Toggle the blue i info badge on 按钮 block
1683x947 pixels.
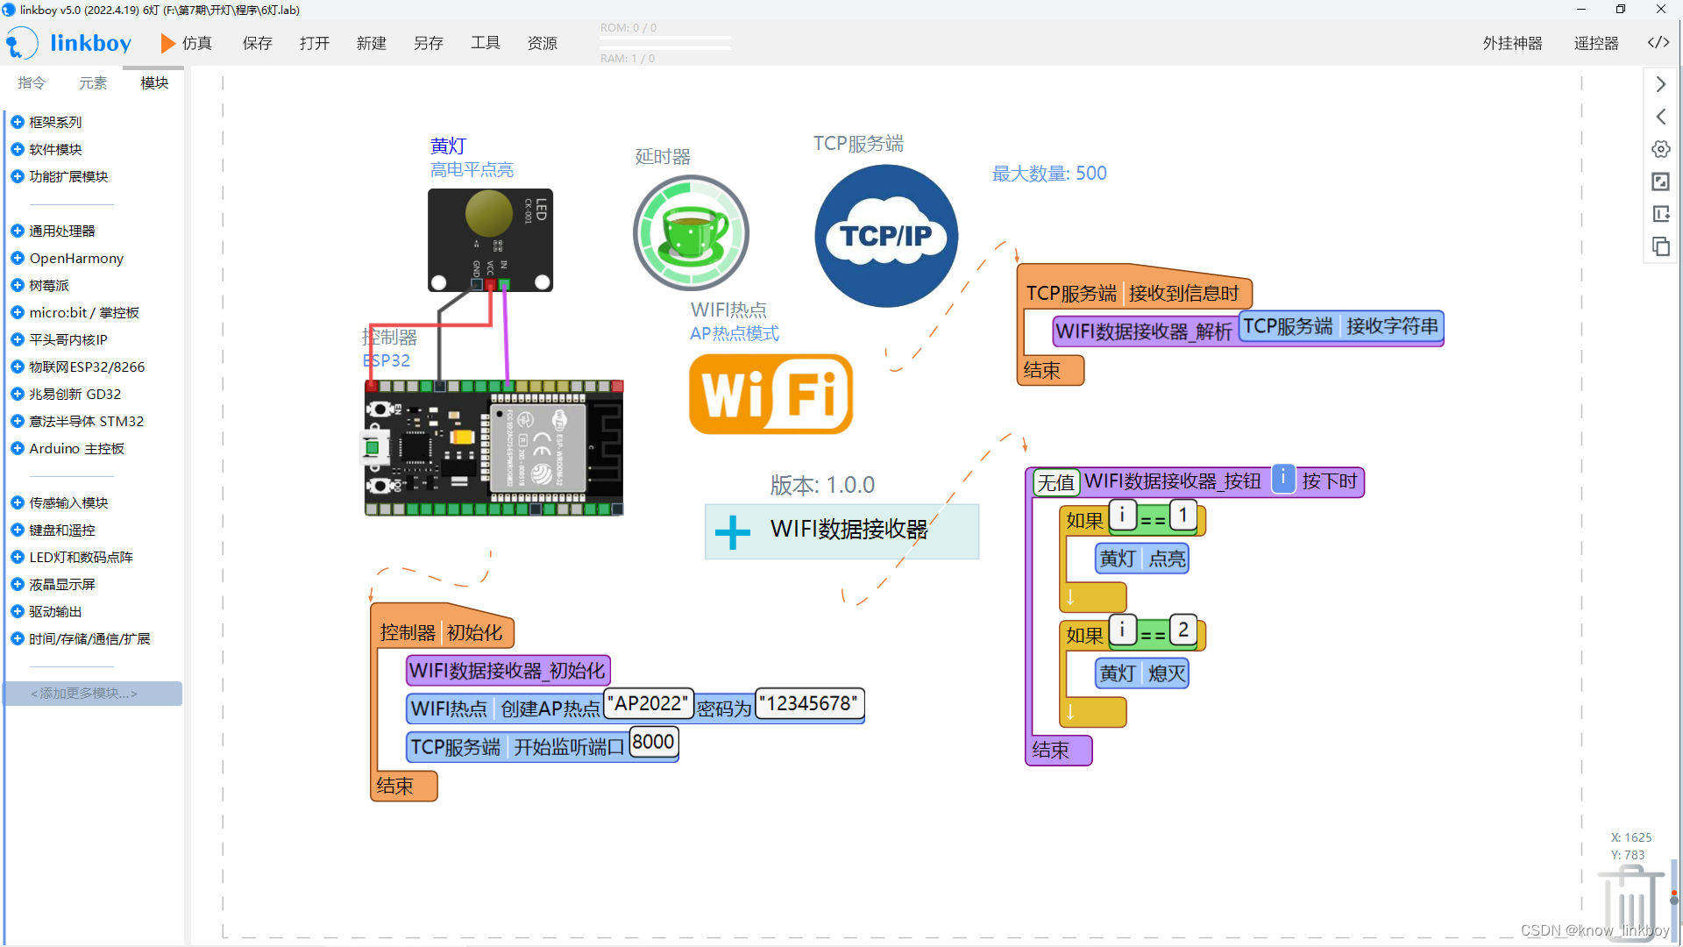tap(1283, 478)
